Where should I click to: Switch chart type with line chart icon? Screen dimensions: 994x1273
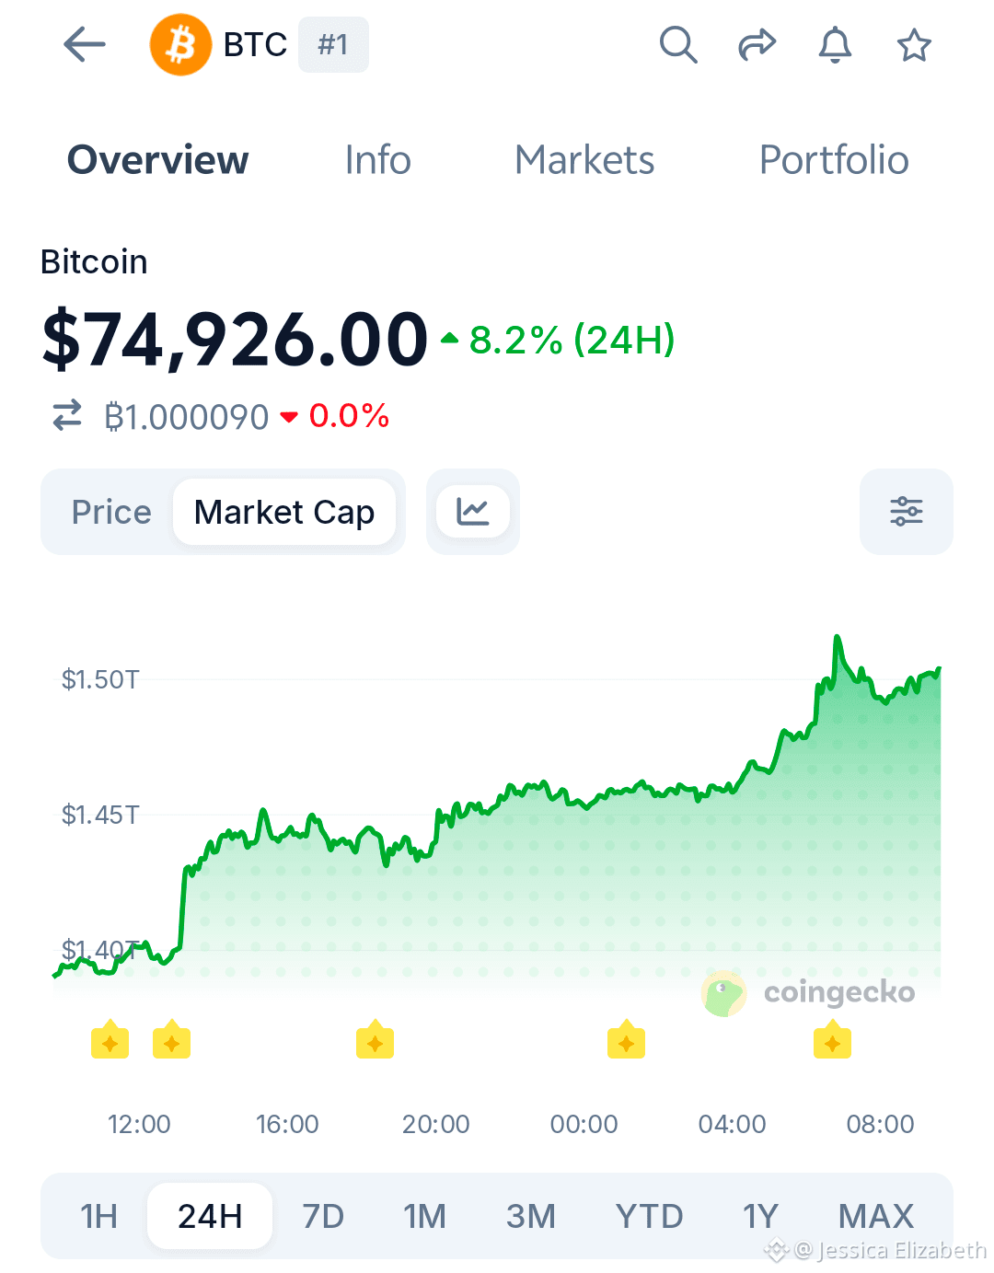473,512
